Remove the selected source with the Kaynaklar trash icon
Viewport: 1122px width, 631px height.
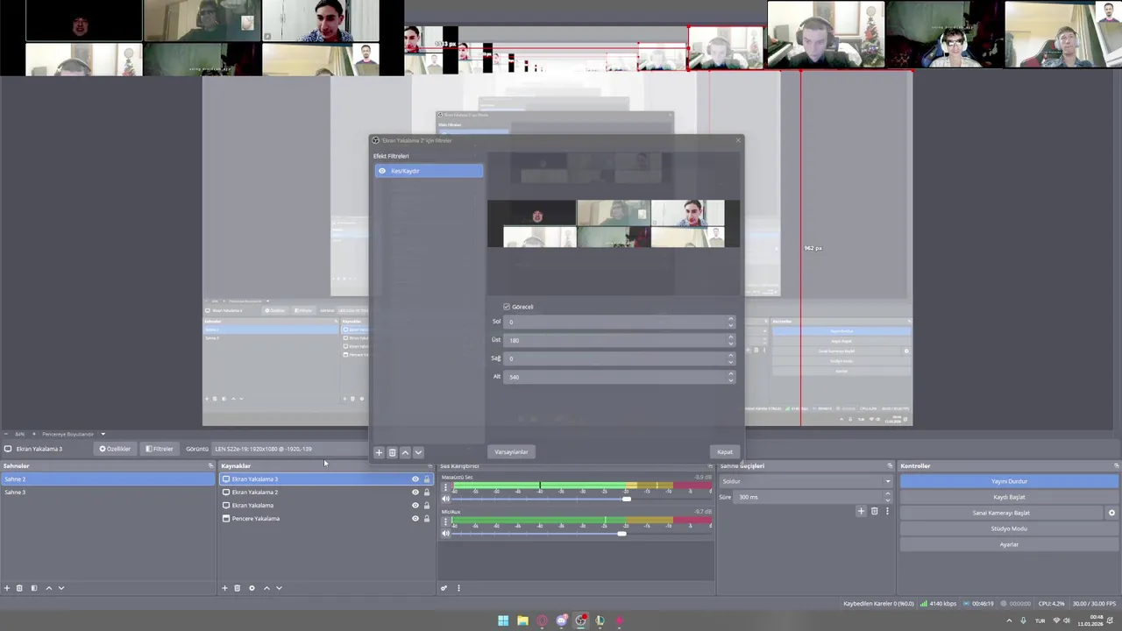(x=237, y=588)
